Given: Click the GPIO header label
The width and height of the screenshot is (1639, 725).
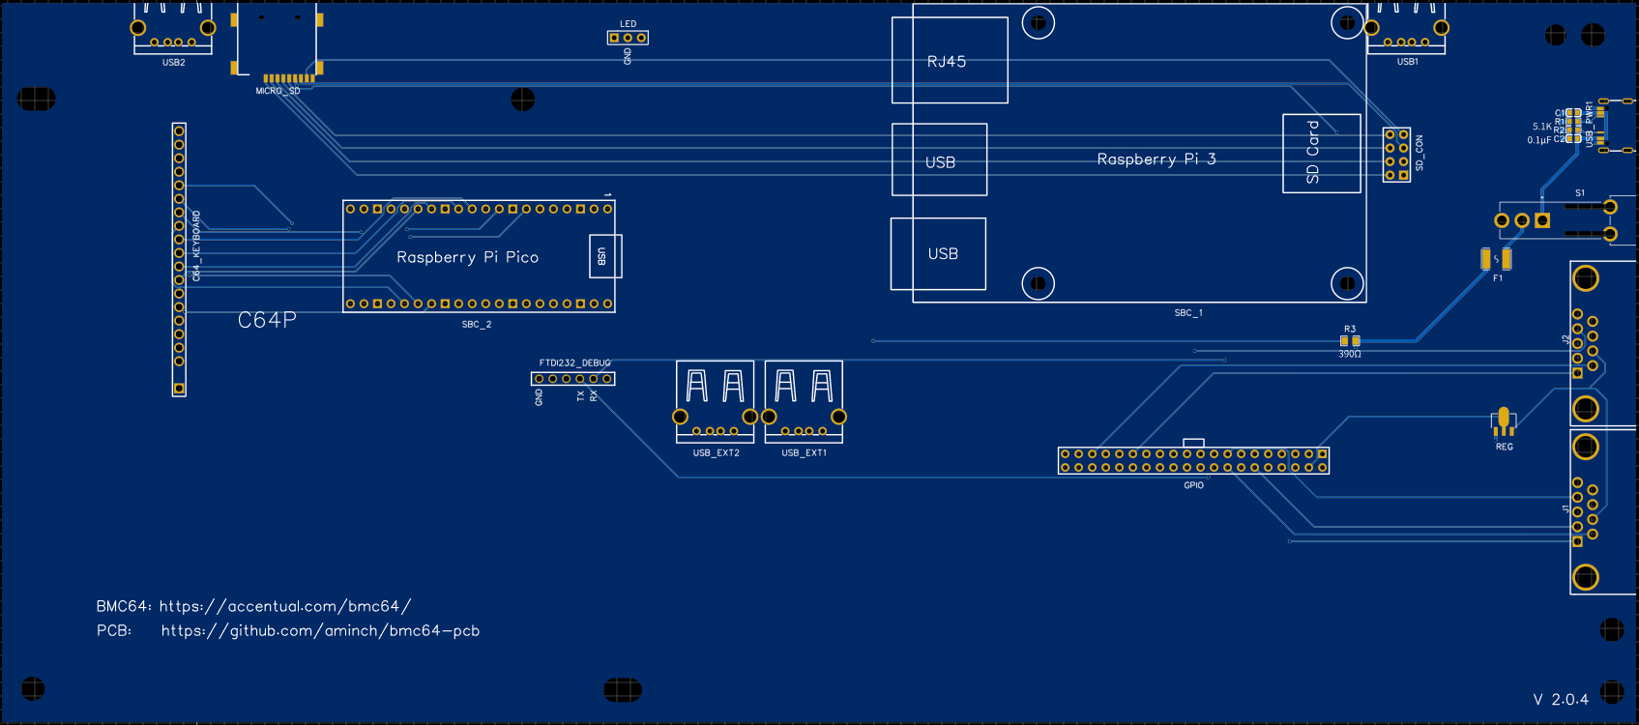Looking at the screenshot, I should 1194,485.
